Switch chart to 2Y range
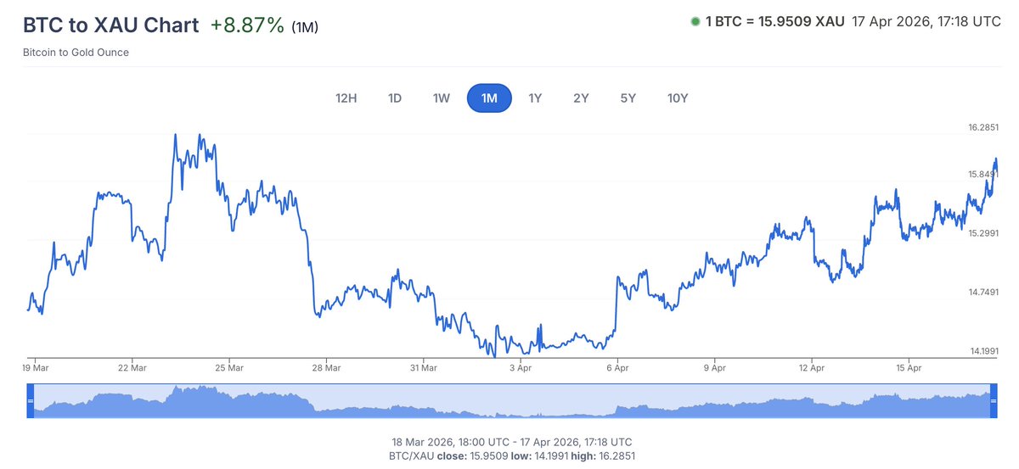Screen dimensions: 1019x469 [581, 98]
